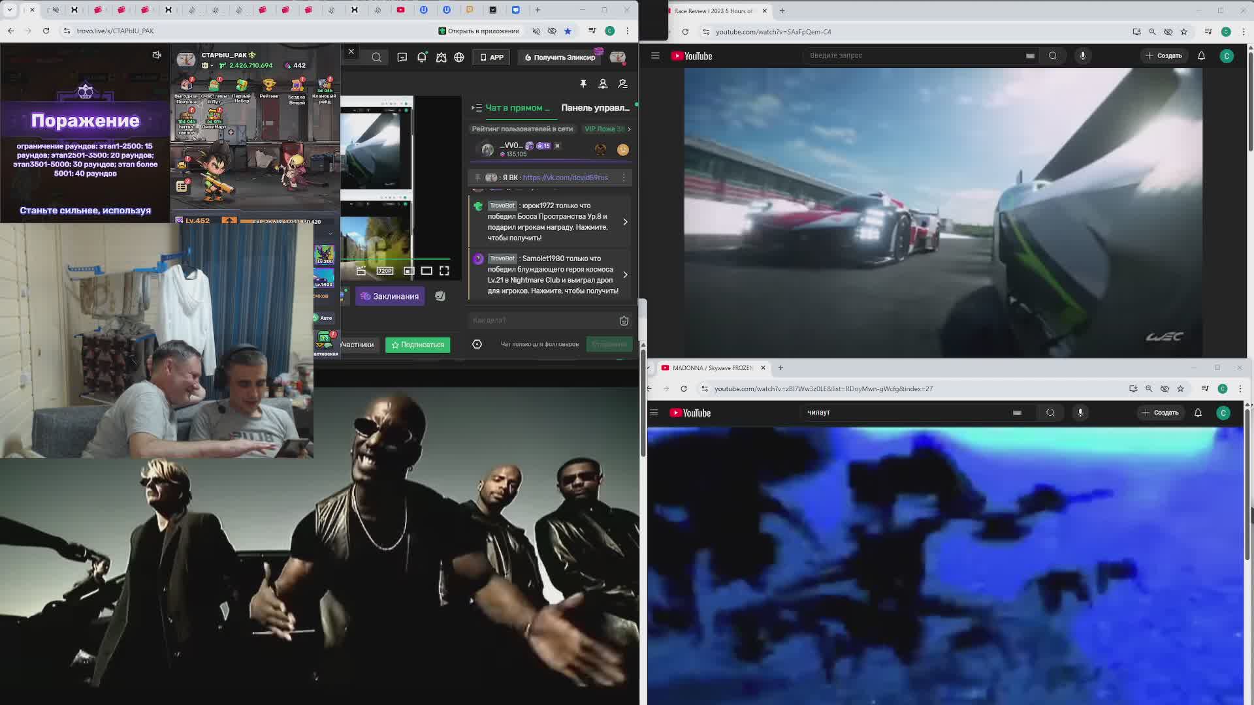The image size is (1254, 705).
Task: Click the race review YouTube video player
Action: pos(943,213)
